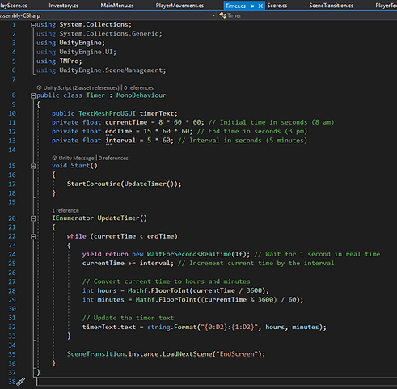Collapse the Timer class at line 8

click(x=33, y=95)
